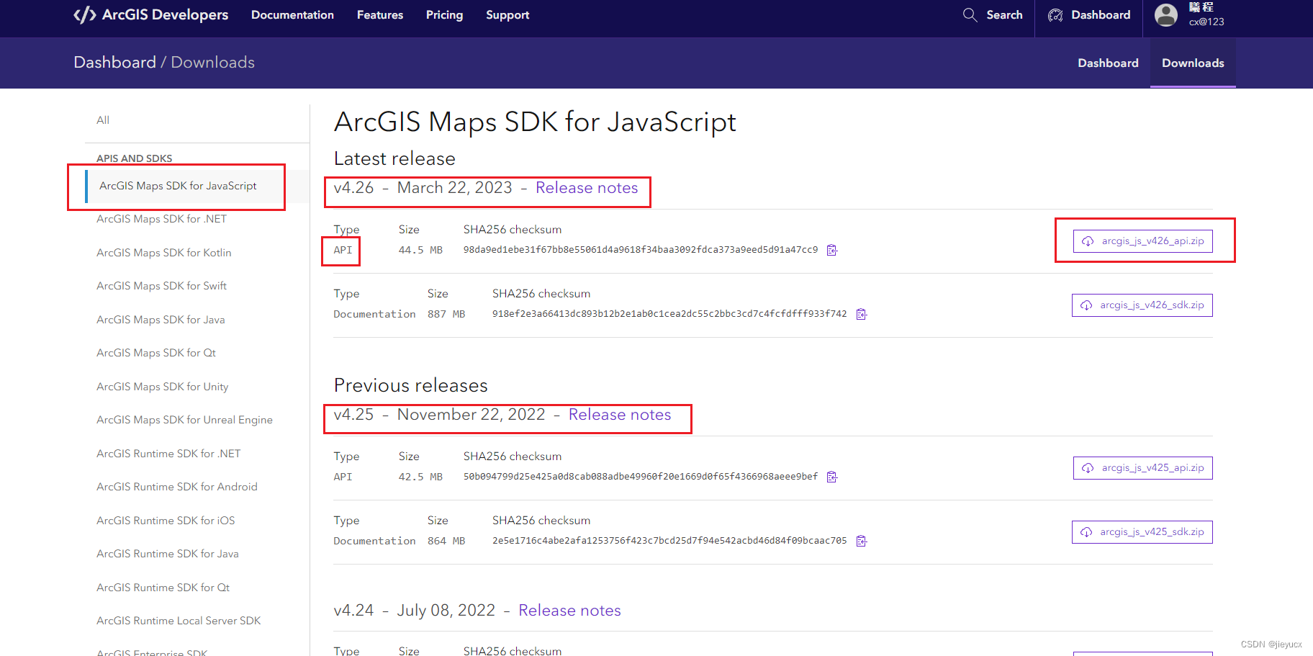Click the Dashboard breadcrumb link
The height and width of the screenshot is (656, 1313).
pyautogui.click(x=115, y=63)
